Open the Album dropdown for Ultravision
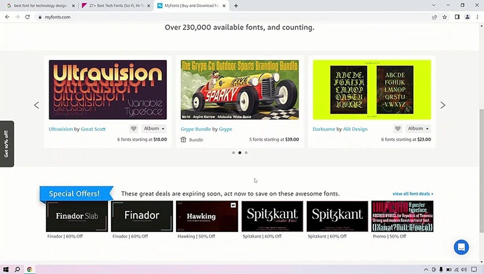This screenshot has height=274, width=484. click(154, 129)
